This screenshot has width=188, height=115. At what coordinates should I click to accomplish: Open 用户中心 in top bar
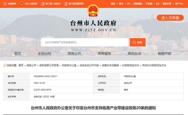pyautogui.click(x=179, y=4)
